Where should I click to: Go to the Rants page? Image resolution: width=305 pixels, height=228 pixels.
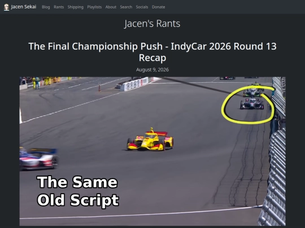[x=59, y=7]
